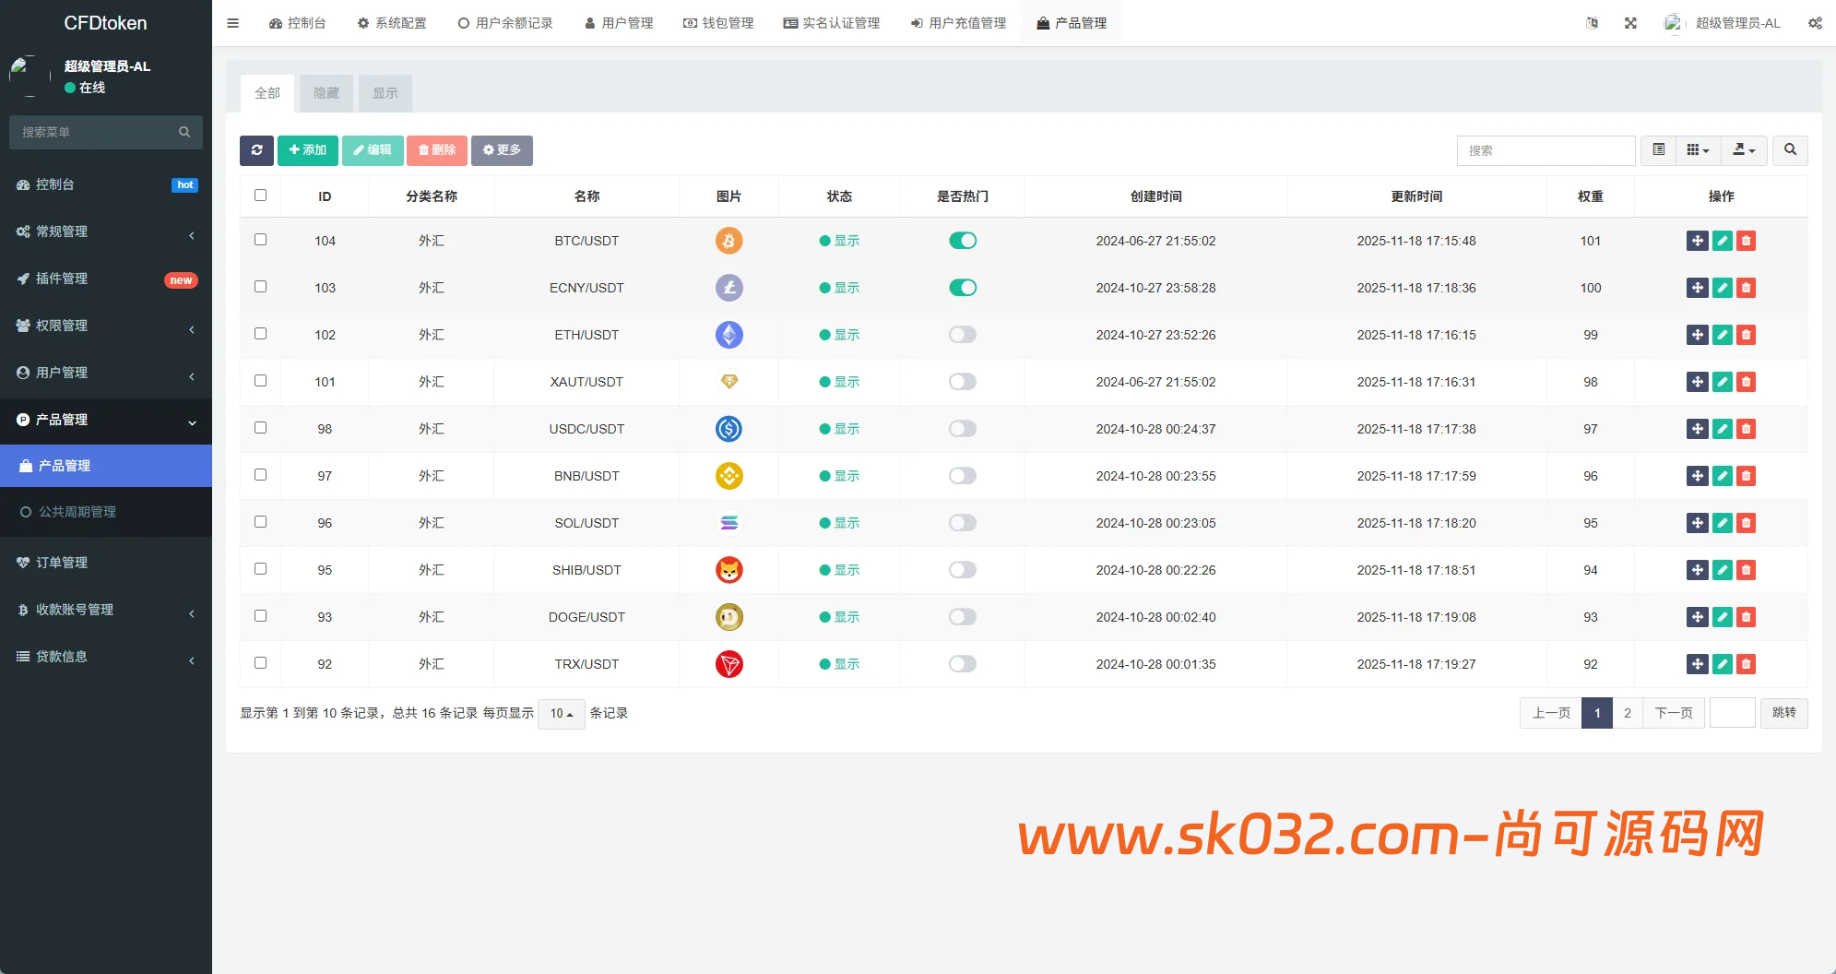The width and height of the screenshot is (1836, 974).
Task: Open the 用户充值管理 top tab
Action: (958, 23)
